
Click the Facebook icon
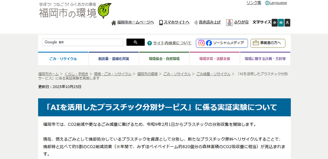[x=209, y=43]
